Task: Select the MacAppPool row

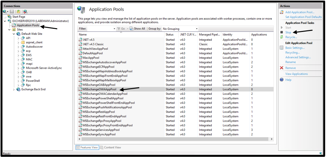Action: pyautogui.click(x=175, y=58)
